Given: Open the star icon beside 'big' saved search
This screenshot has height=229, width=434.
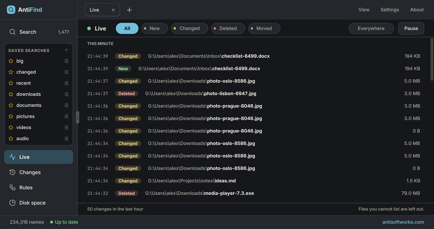Looking at the screenshot, I should [11, 61].
